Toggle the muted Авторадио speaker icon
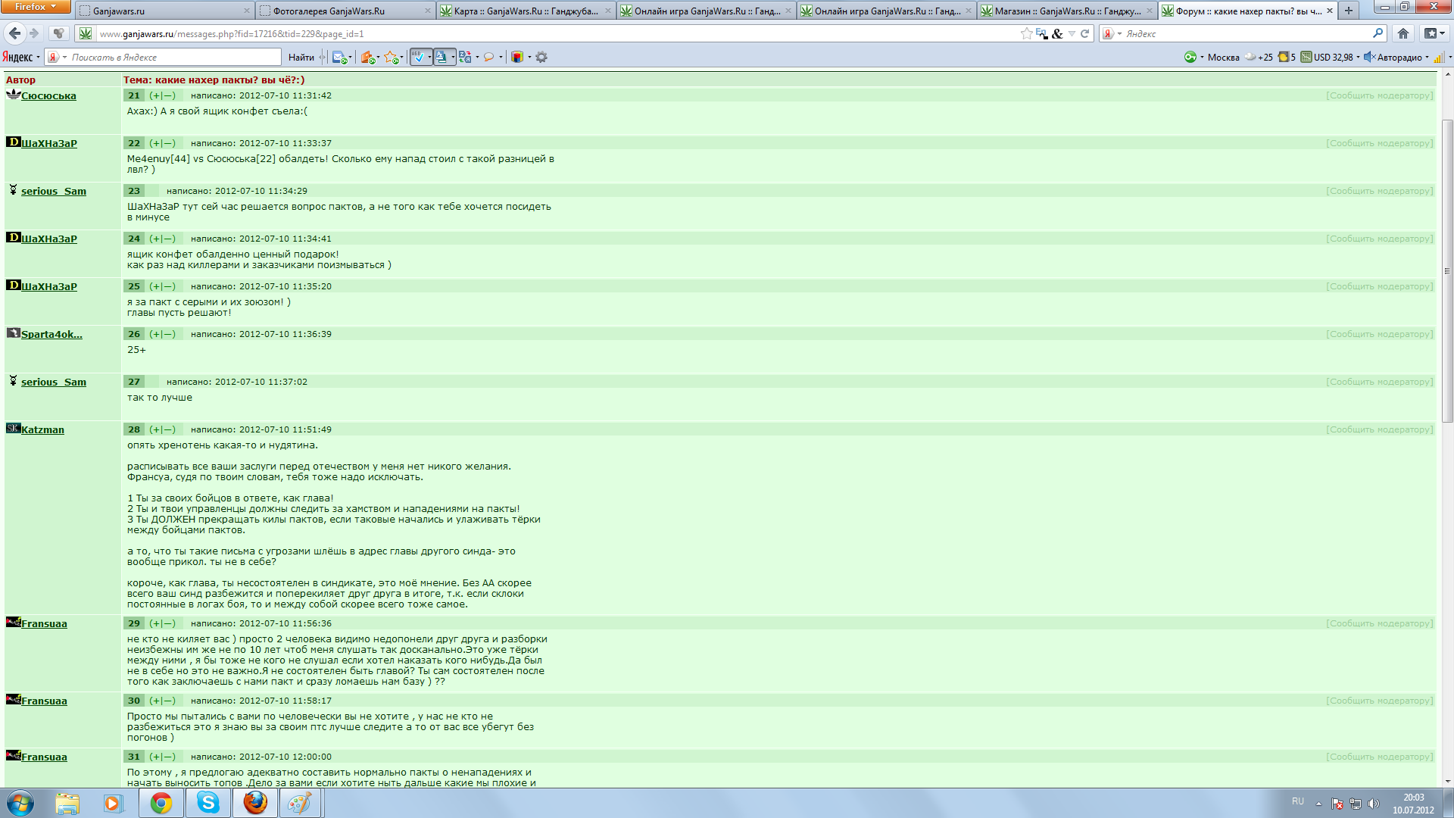 1368,58
